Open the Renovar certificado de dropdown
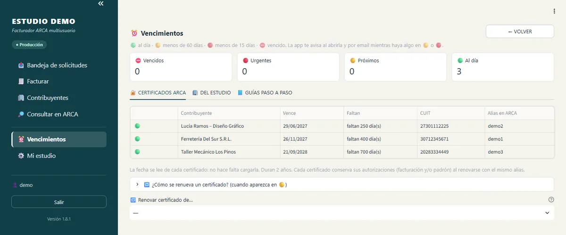 click(x=341, y=213)
